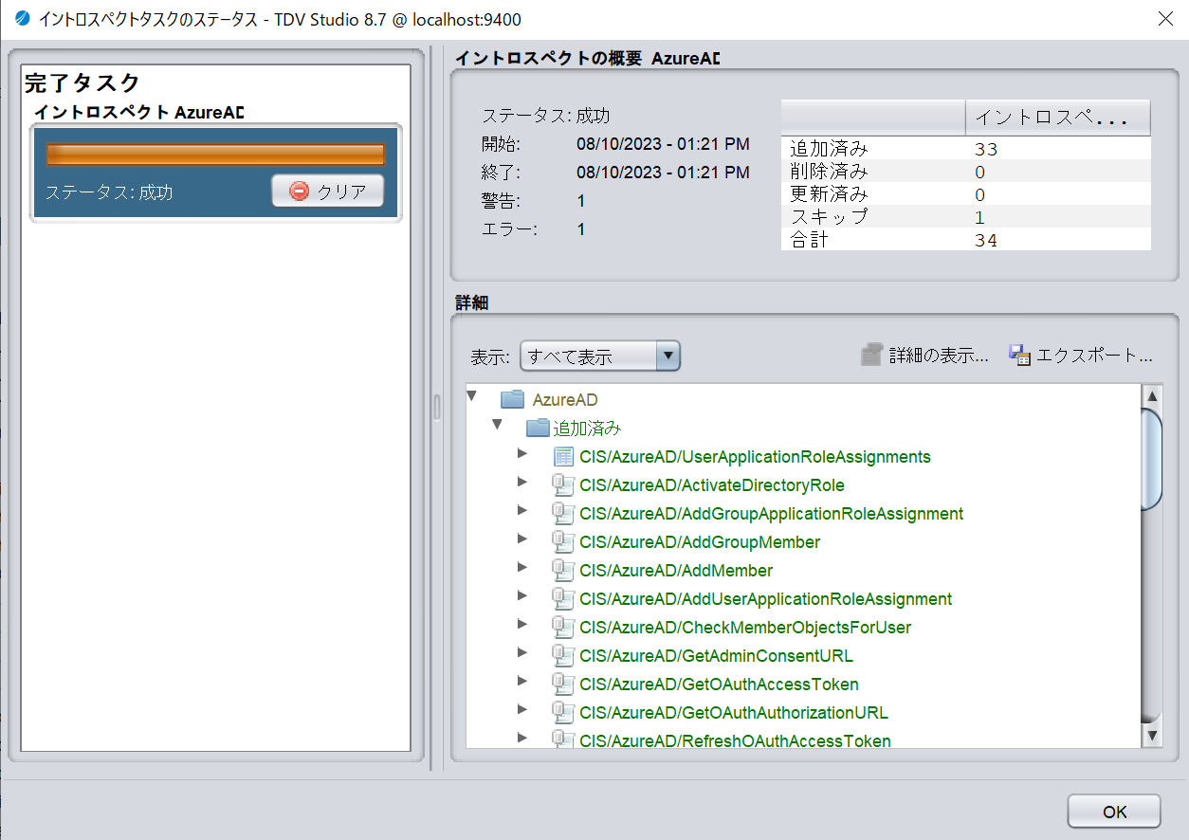
Task: Click the 完了タスク heading
Action: click(82, 82)
